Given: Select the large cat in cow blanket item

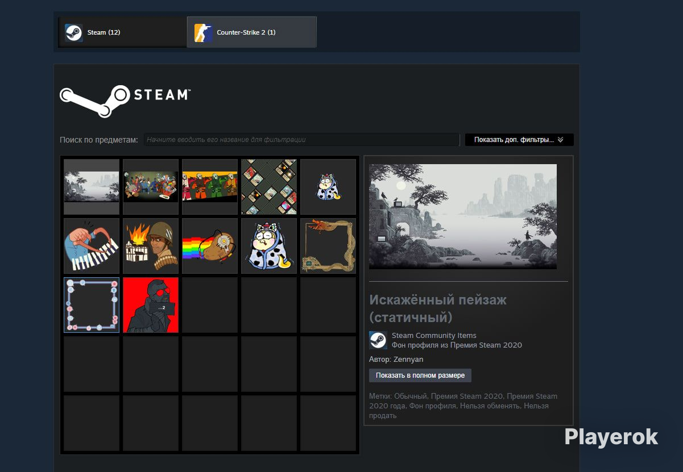Looking at the screenshot, I should (x=269, y=246).
